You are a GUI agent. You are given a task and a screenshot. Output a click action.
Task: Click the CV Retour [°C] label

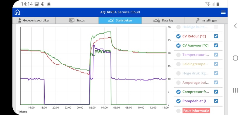194,36
